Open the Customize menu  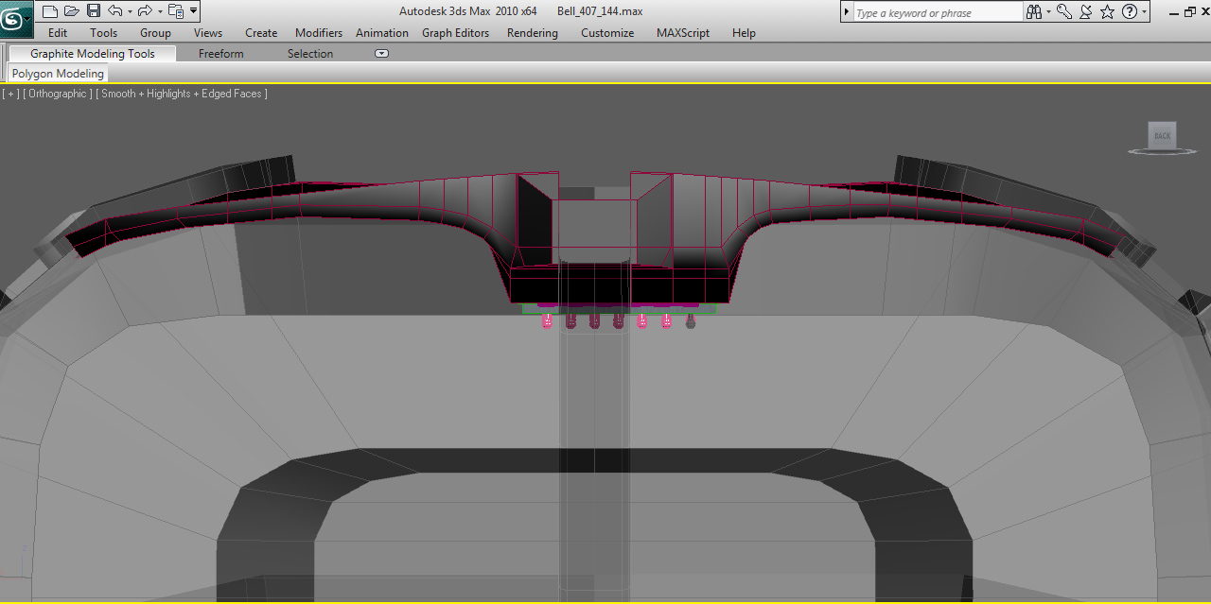[x=607, y=32]
